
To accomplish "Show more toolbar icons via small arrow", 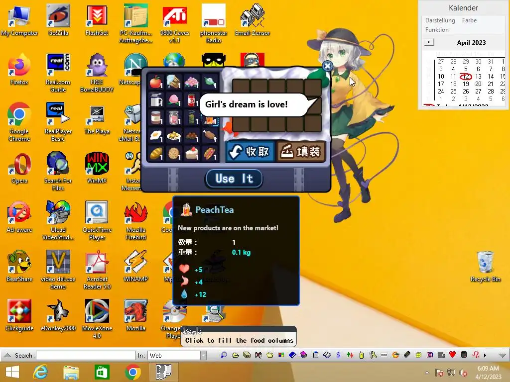I will click(x=485, y=355).
